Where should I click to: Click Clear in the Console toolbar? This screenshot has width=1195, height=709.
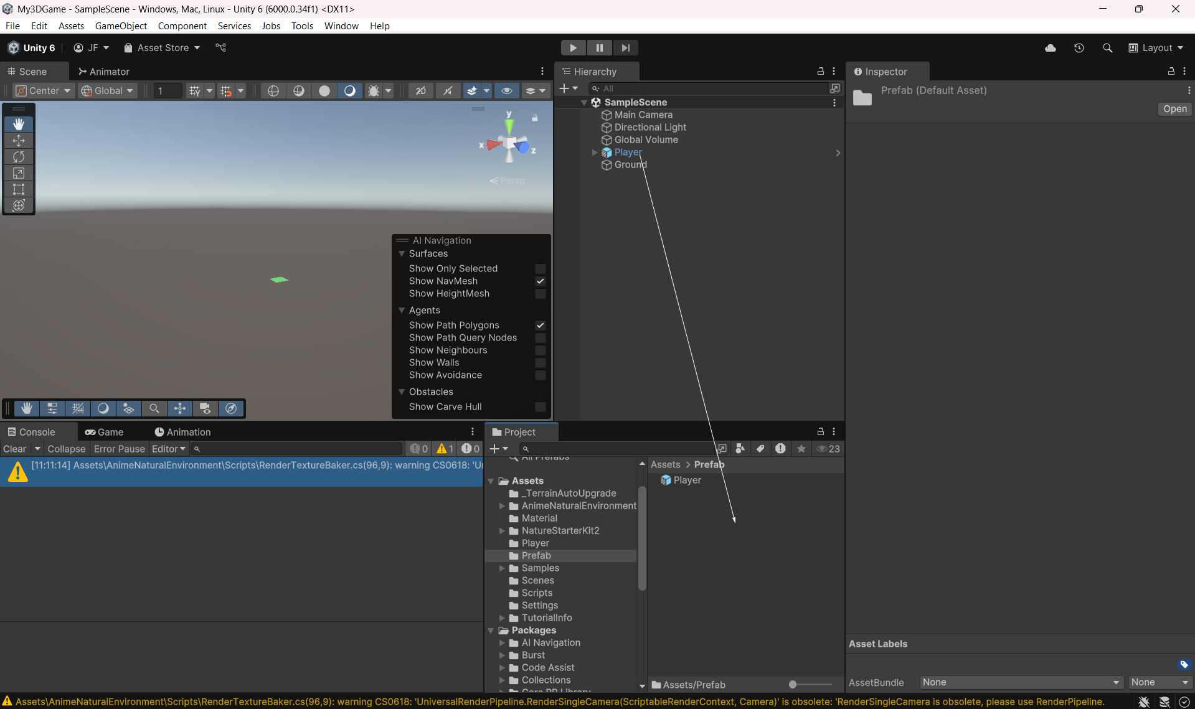click(14, 449)
